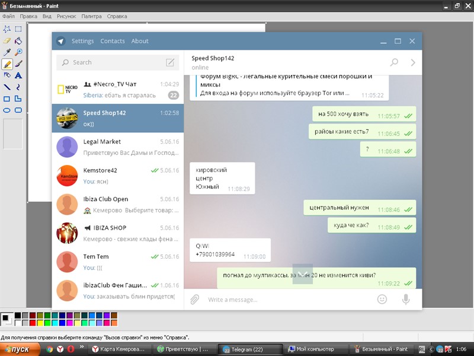Open Вид menu in Paint
This screenshot has height=356, width=474.
47,17
